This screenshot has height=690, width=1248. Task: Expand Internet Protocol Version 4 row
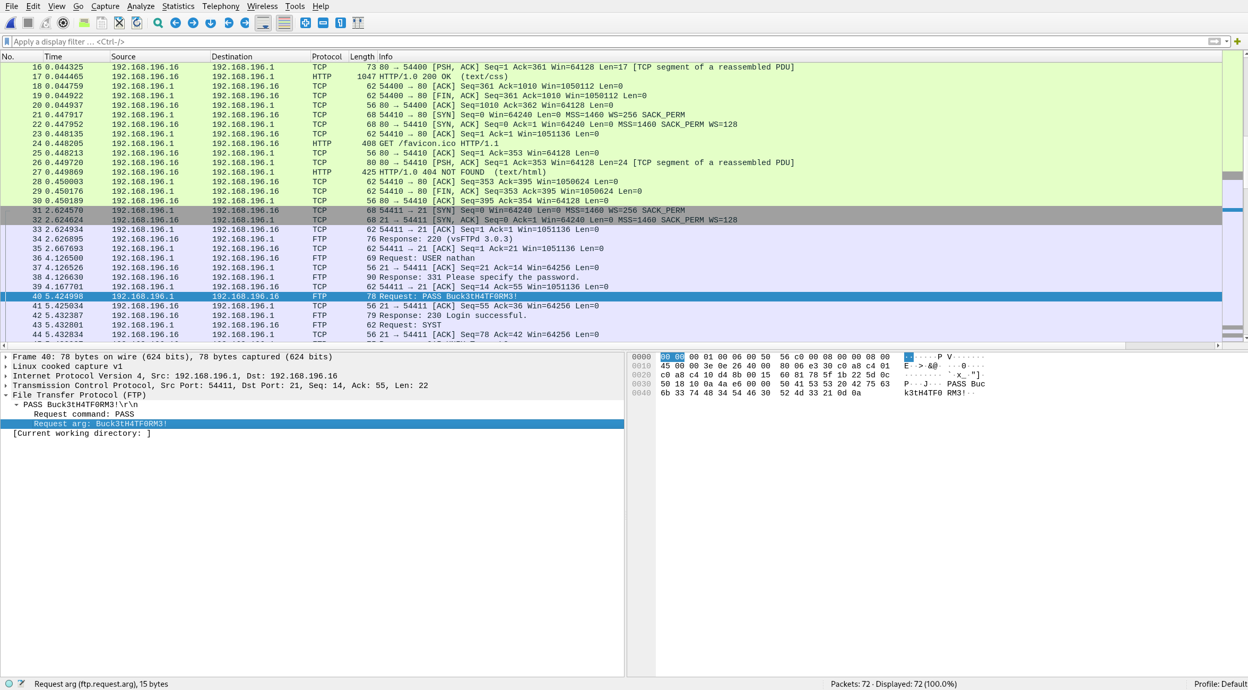[x=6, y=376]
